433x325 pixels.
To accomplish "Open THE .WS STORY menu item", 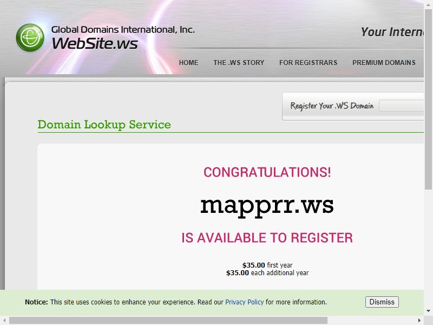I will pyautogui.click(x=239, y=63).
